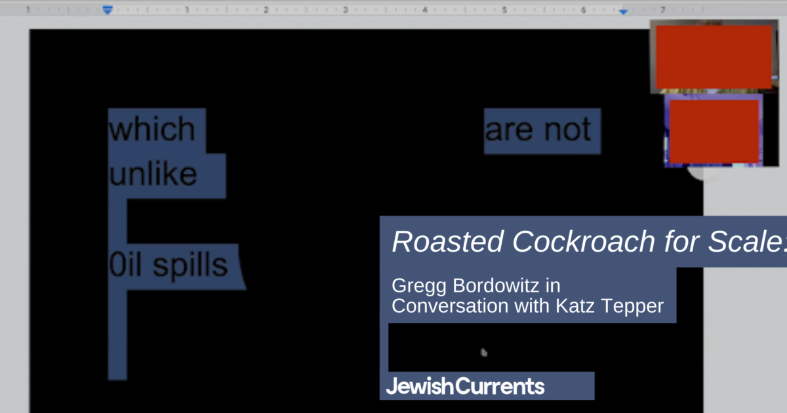The width and height of the screenshot is (787, 413).
Task: Open the top webcam video thumbnail
Action: [x=713, y=56]
